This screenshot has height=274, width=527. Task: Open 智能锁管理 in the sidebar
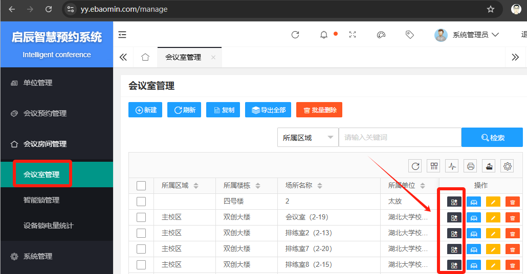[x=41, y=200]
